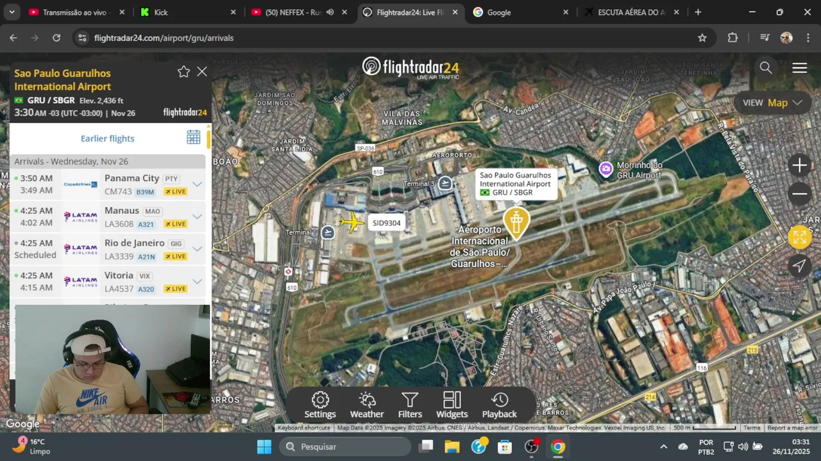This screenshot has width=821, height=461.
Task: Click the Pesquisar taskbar search box
Action: (x=345, y=447)
